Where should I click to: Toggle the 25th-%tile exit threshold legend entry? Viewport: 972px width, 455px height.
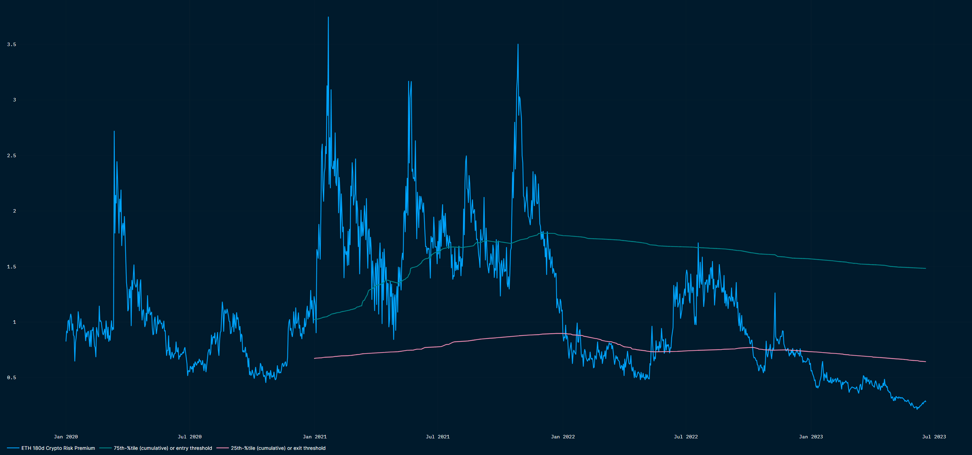pos(271,448)
